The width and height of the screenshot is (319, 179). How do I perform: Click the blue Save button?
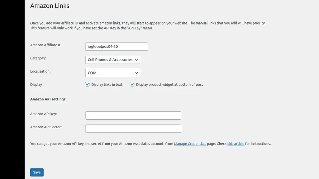(x=37, y=172)
